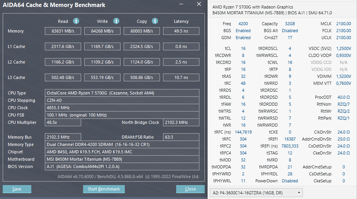Click the BGS Alt value Disabled

click(x=290, y=31)
